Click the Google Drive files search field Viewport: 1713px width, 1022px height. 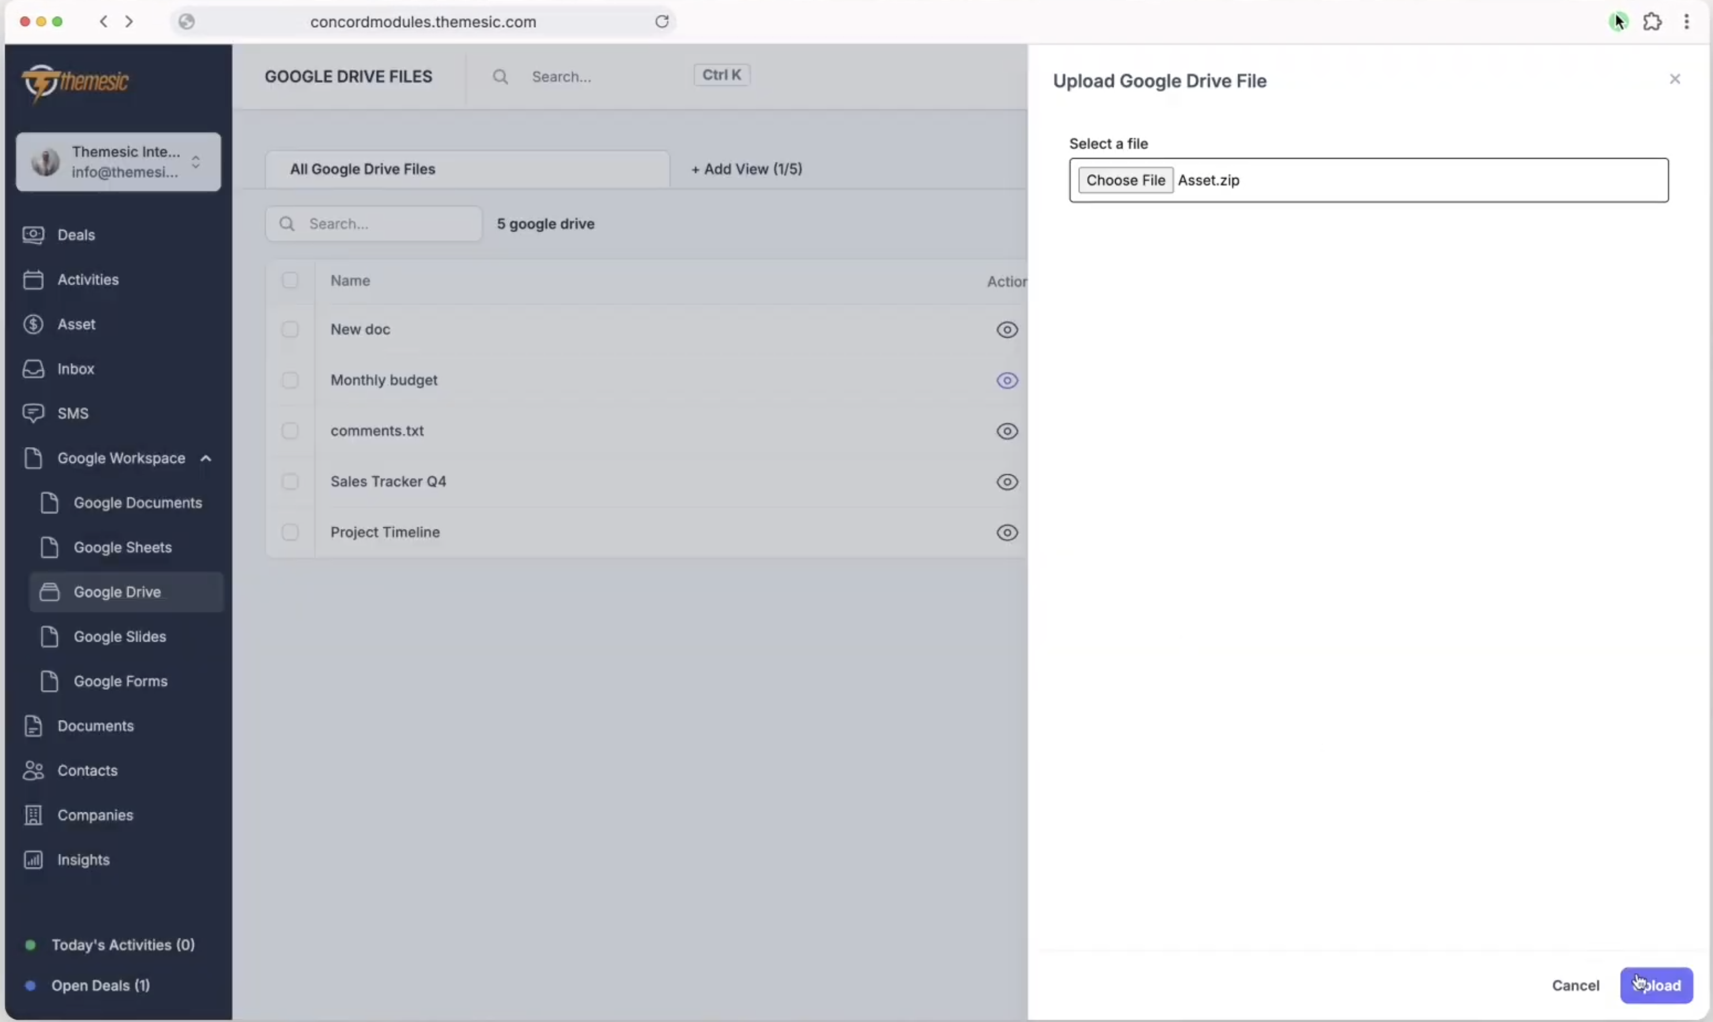374,223
